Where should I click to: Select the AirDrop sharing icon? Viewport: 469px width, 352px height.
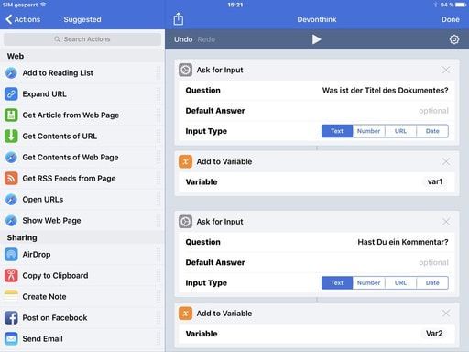coord(11,254)
